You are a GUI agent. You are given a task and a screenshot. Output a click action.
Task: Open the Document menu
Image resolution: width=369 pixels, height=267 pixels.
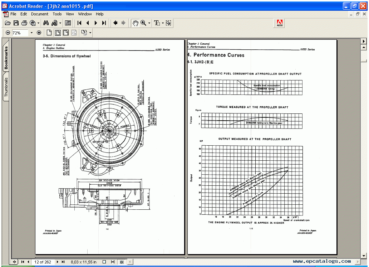pos(40,14)
